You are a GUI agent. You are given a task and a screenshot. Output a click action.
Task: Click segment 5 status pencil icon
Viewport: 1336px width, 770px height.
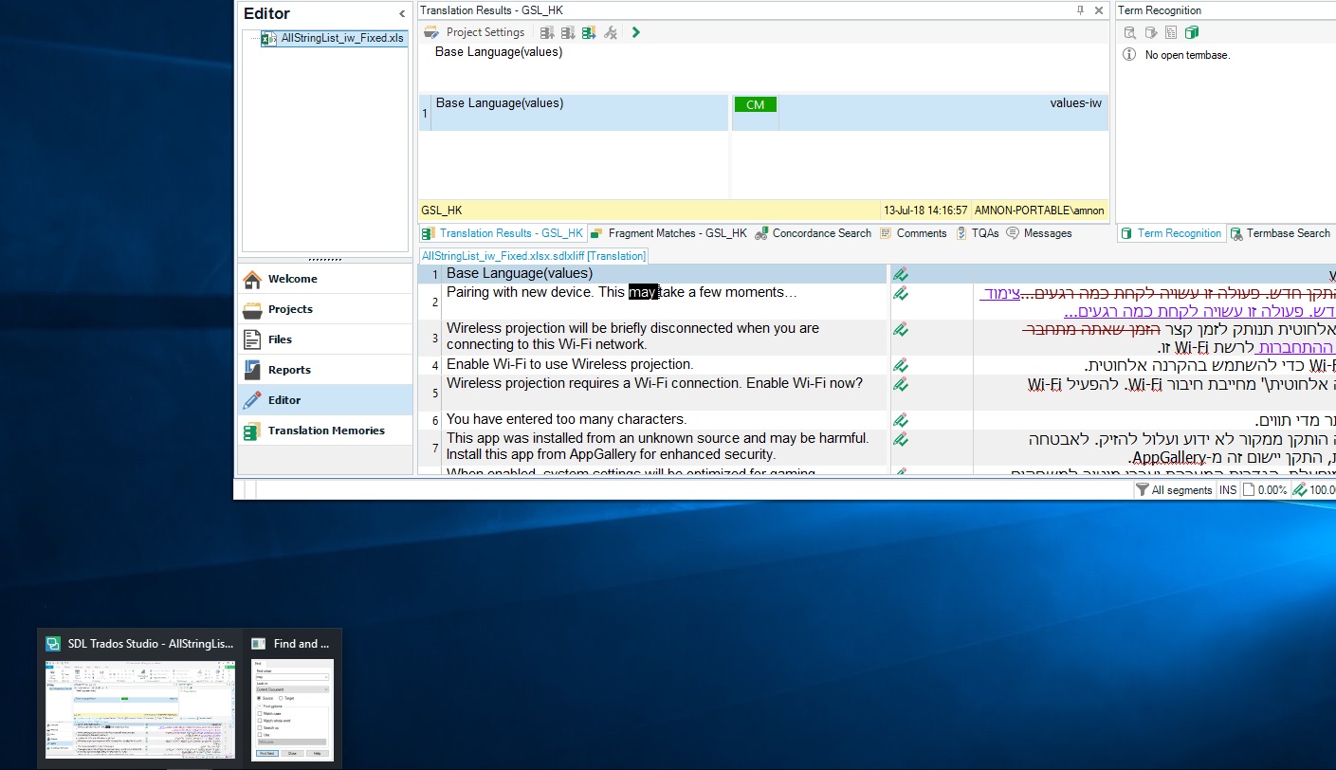click(901, 385)
